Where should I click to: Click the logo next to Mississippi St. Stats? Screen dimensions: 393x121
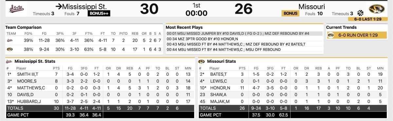pyautogui.click(x=9, y=61)
